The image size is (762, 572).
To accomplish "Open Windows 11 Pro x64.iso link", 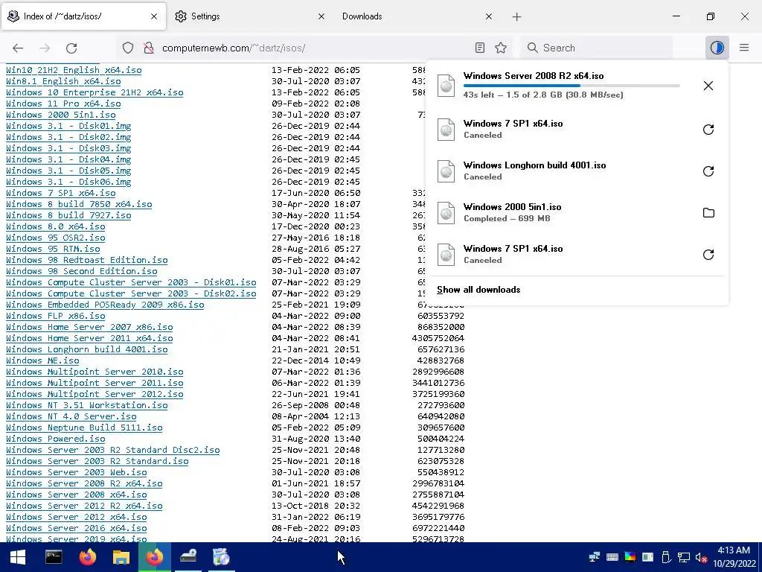I will tap(63, 104).
